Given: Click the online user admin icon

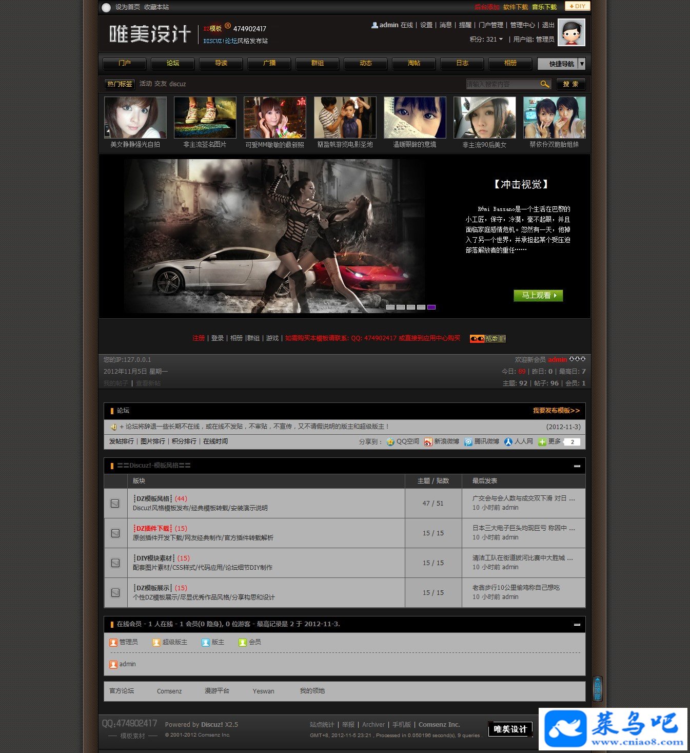Looking at the screenshot, I should pyautogui.click(x=113, y=664).
